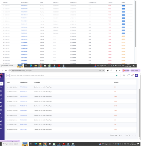
Task: Open notification center beside the 21:31 clock
Action: [x=138, y=144]
